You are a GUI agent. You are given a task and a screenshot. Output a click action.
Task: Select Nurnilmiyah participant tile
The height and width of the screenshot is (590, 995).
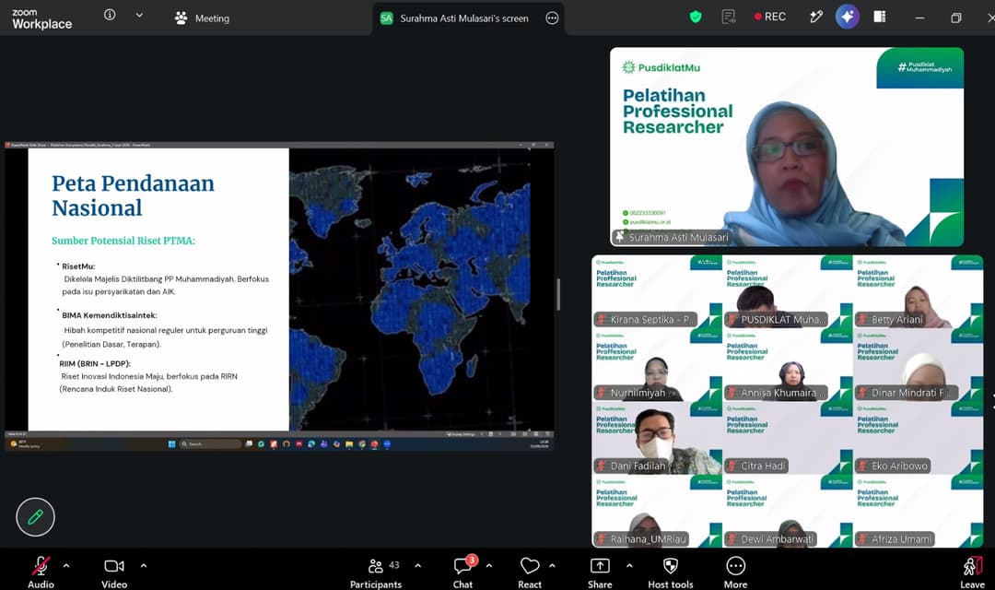pyautogui.click(x=657, y=365)
